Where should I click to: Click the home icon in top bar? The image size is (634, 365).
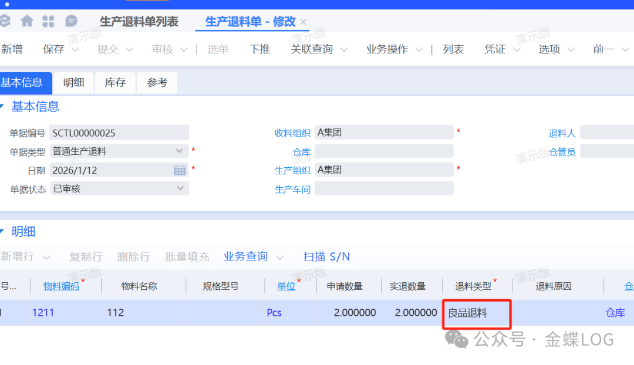(x=27, y=21)
